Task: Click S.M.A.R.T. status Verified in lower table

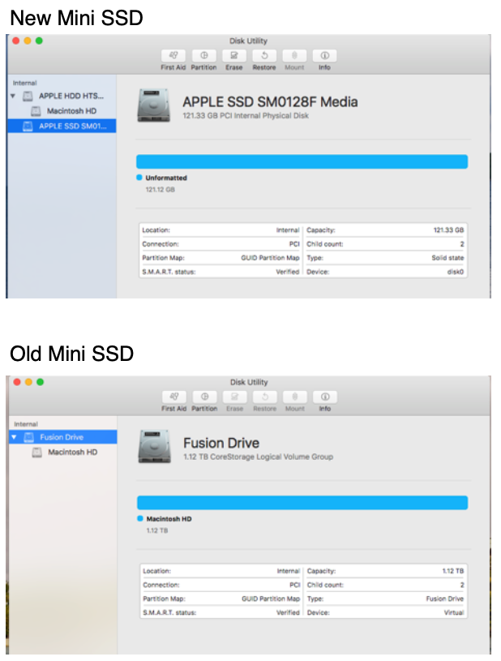Action: (288, 612)
